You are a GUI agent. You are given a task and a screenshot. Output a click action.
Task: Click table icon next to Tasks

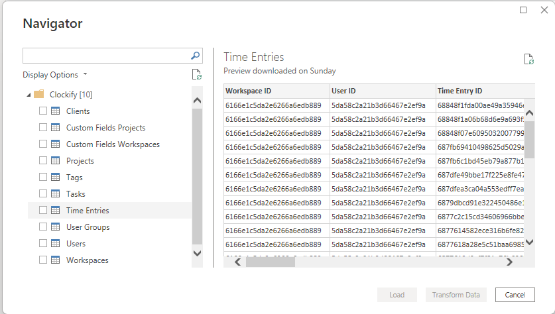(56, 193)
